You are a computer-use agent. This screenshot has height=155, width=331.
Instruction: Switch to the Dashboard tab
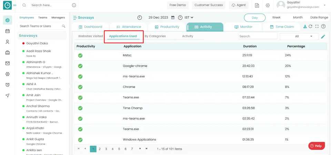click(90, 27)
